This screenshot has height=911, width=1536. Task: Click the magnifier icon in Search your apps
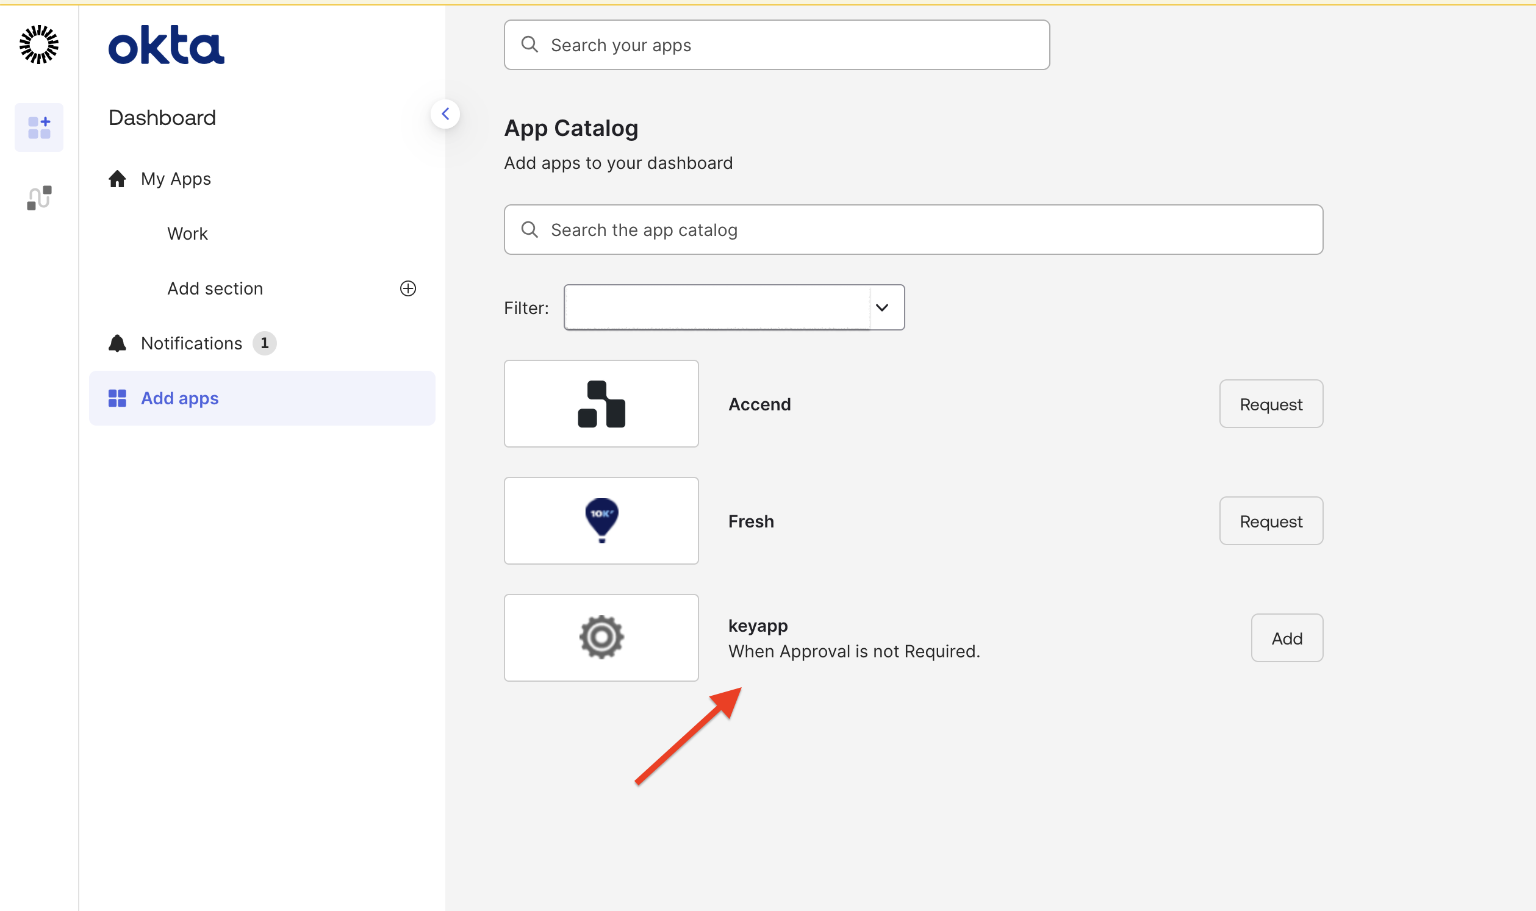pyautogui.click(x=529, y=44)
